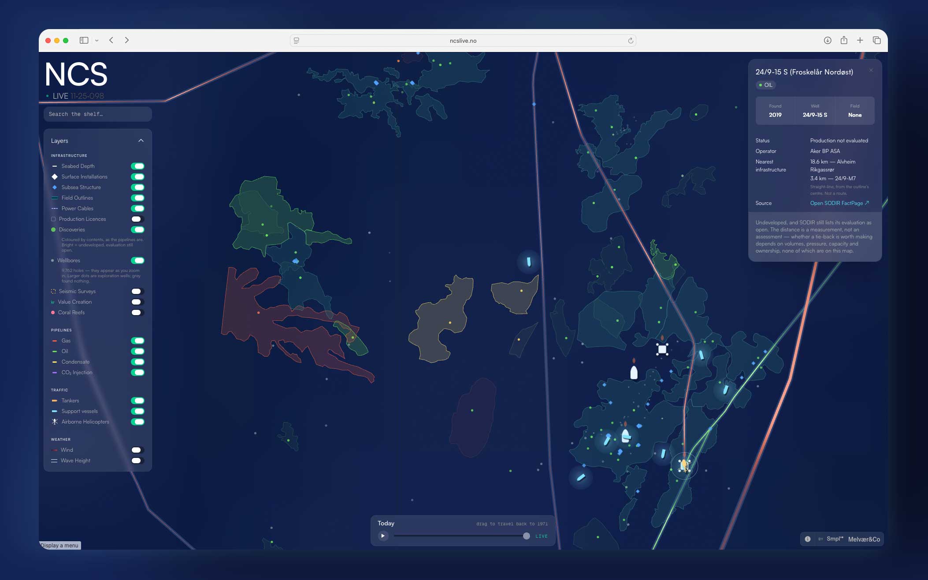Click the Safari sidebar toggle icon
The width and height of the screenshot is (928, 580).
point(84,40)
